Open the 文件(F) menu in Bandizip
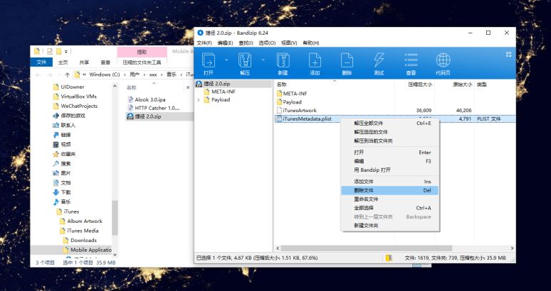The width and height of the screenshot is (551, 291). [204, 43]
